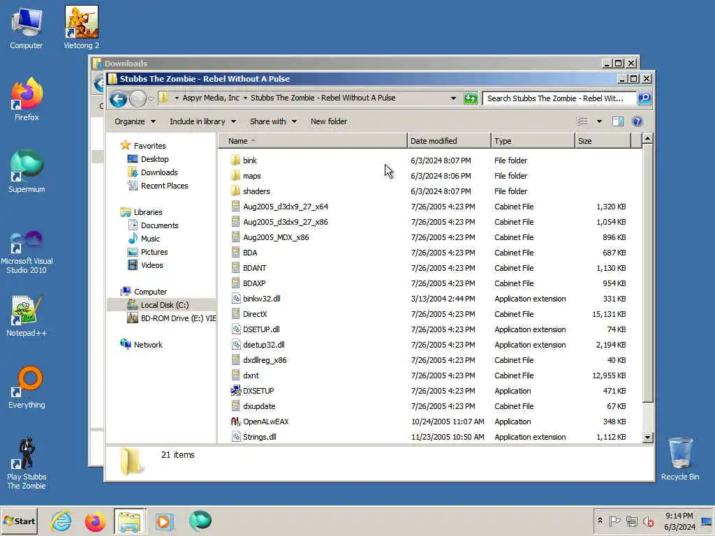Select the maps folder
This screenshot has height=536, width=715.
251,176
